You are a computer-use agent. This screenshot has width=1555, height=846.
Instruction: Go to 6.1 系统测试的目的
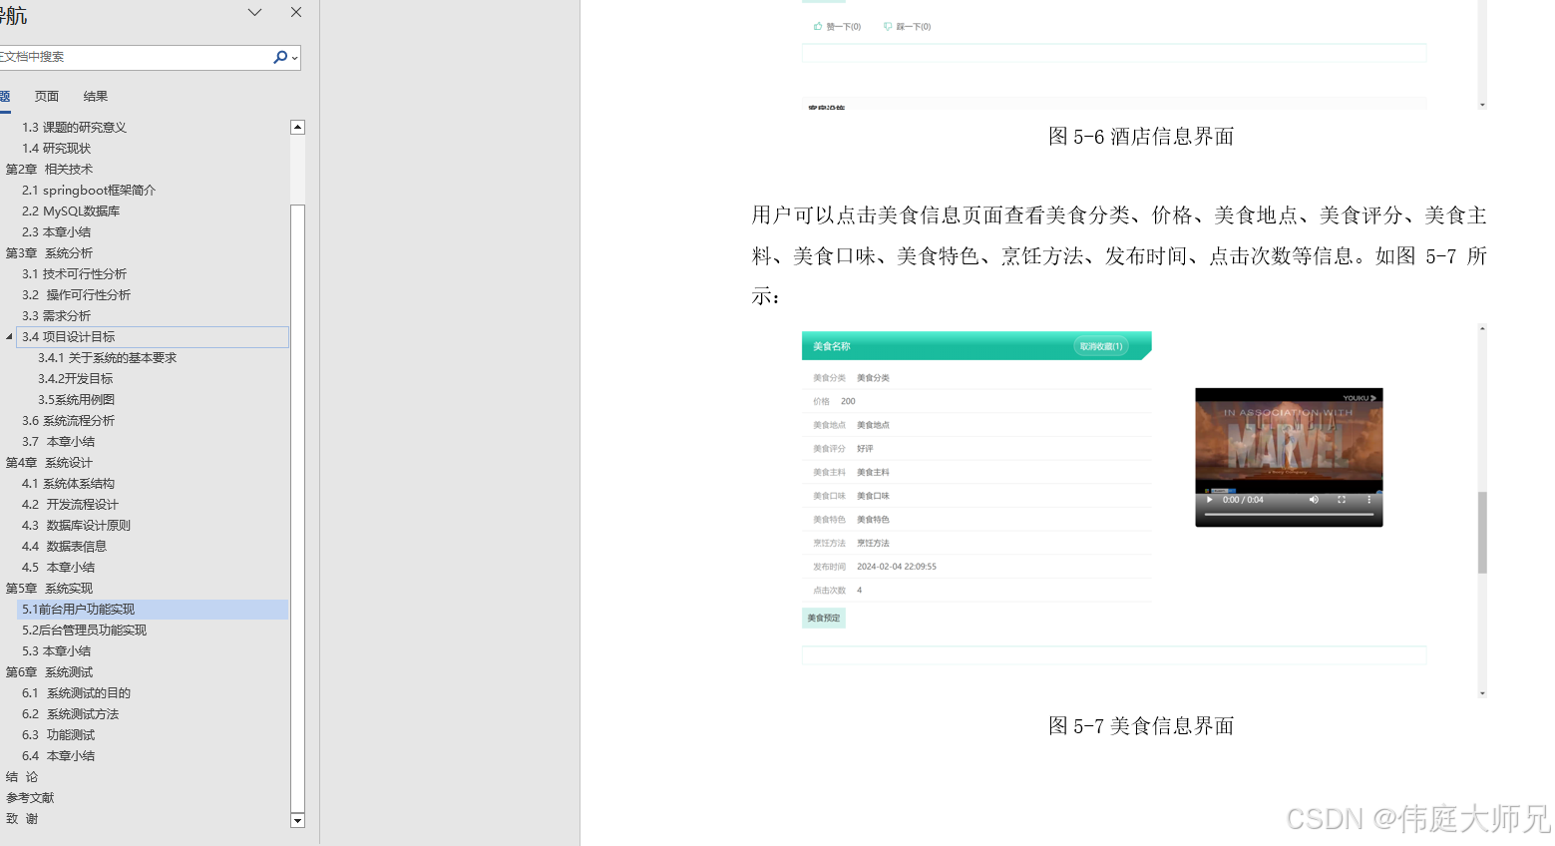[x=77, y=692]
